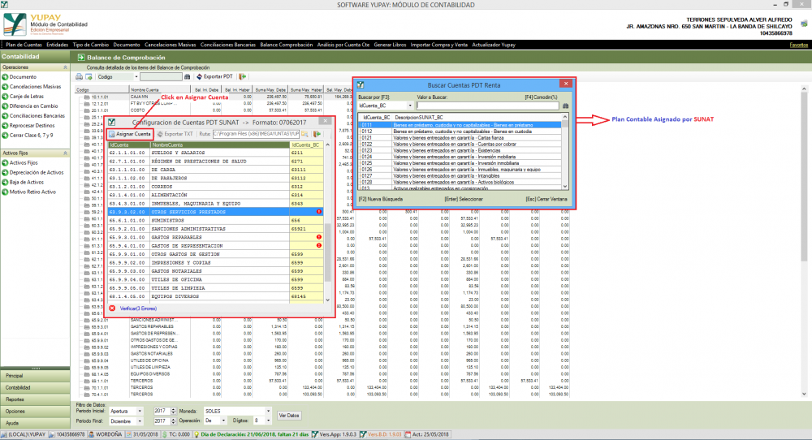Open Motivo Retiro Activo in sidebar
812x440 pixels.
(x=32, y=192)
